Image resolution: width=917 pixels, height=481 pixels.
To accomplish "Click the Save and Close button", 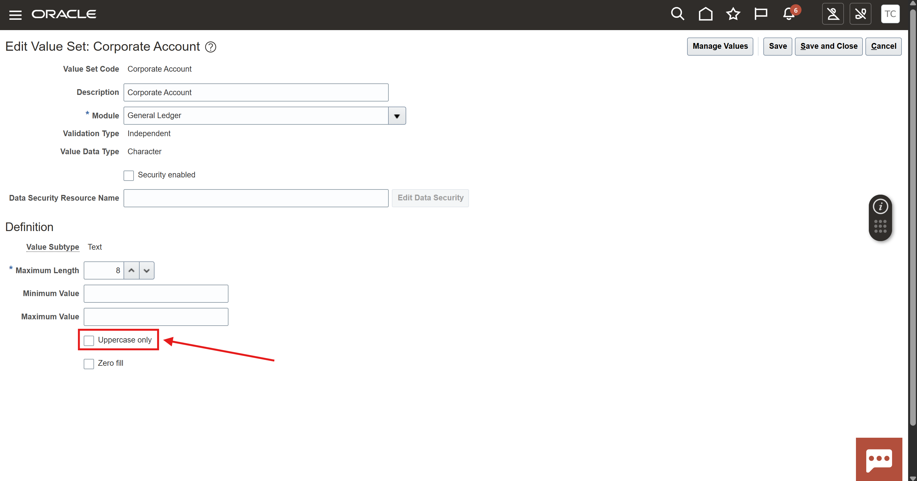I will 828,46.
